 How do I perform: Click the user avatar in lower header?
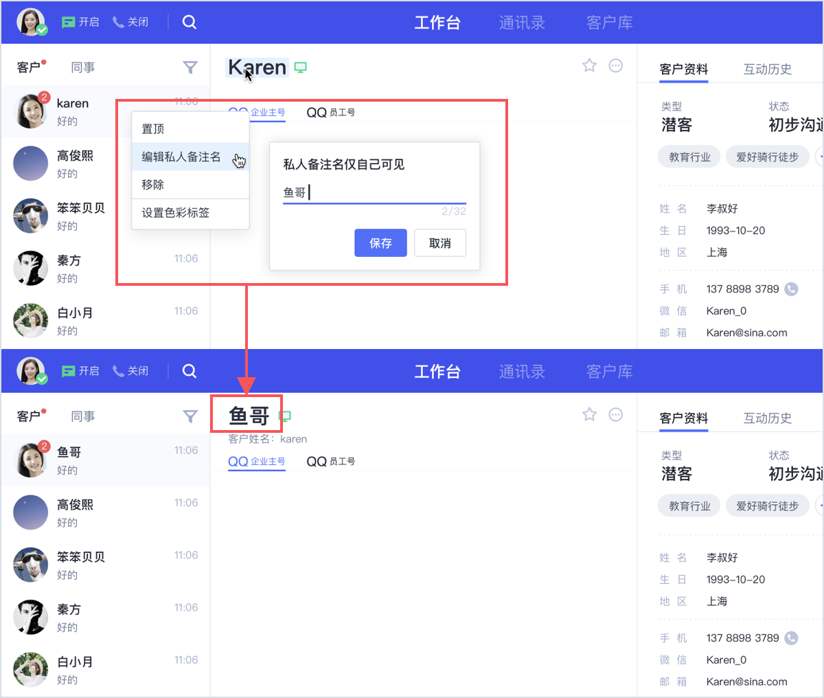click(31, 371)
